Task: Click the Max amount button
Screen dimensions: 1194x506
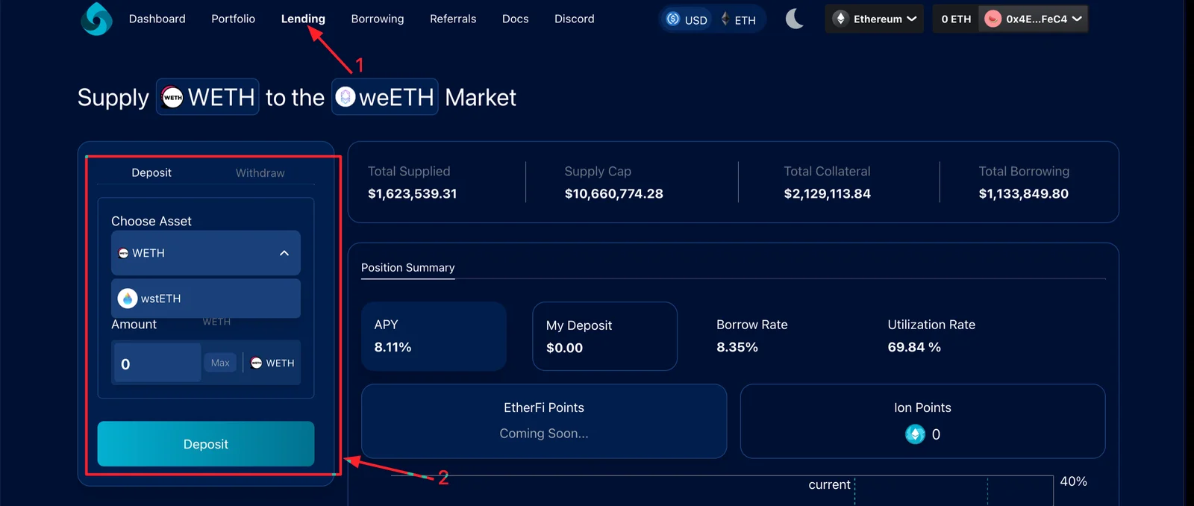Action: [220, 363]
